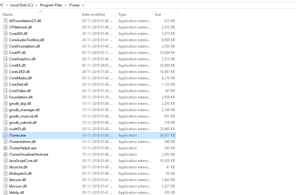Click the CoreGraphics.dll file icon
This screenshot has width=296, height=195.
tap(5, 59)
